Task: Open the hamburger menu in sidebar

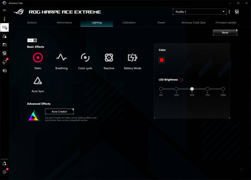Action: click(x=5, y=10)
